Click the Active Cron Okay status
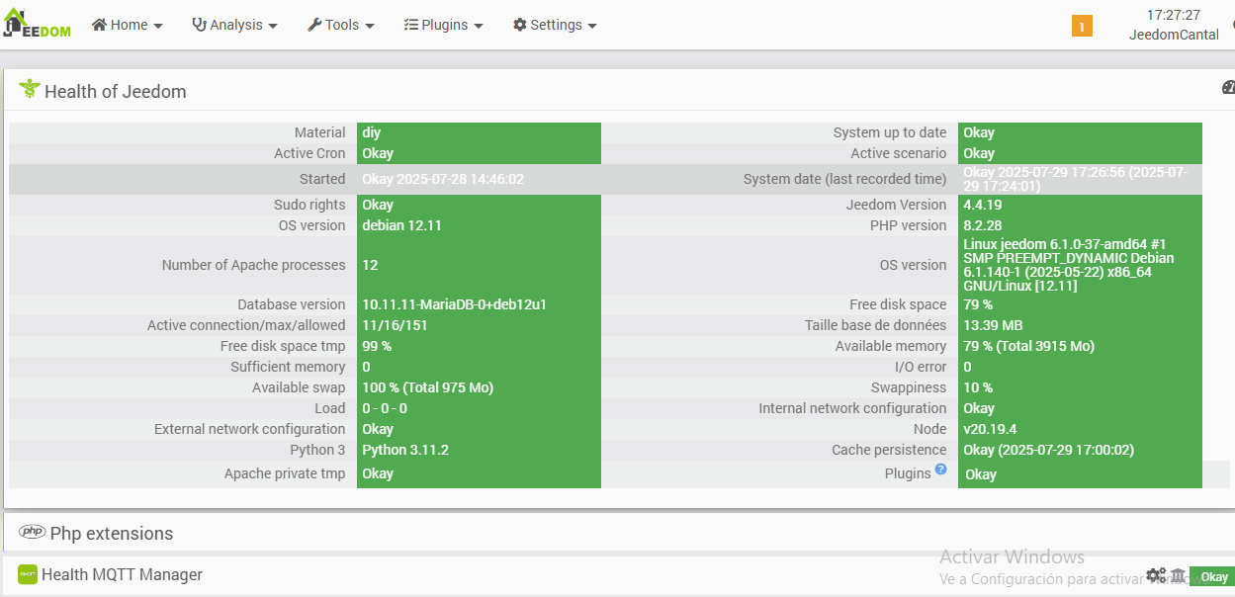The image size is (1235, 597). 378,153
